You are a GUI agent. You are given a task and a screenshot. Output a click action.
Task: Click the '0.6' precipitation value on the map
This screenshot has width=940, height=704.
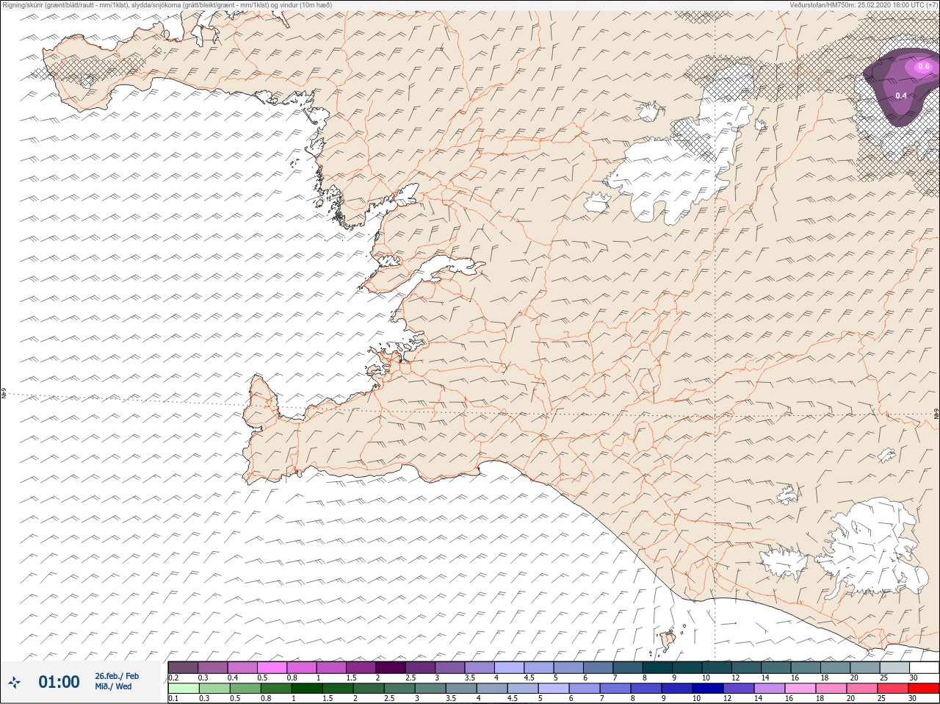(924, 67)
